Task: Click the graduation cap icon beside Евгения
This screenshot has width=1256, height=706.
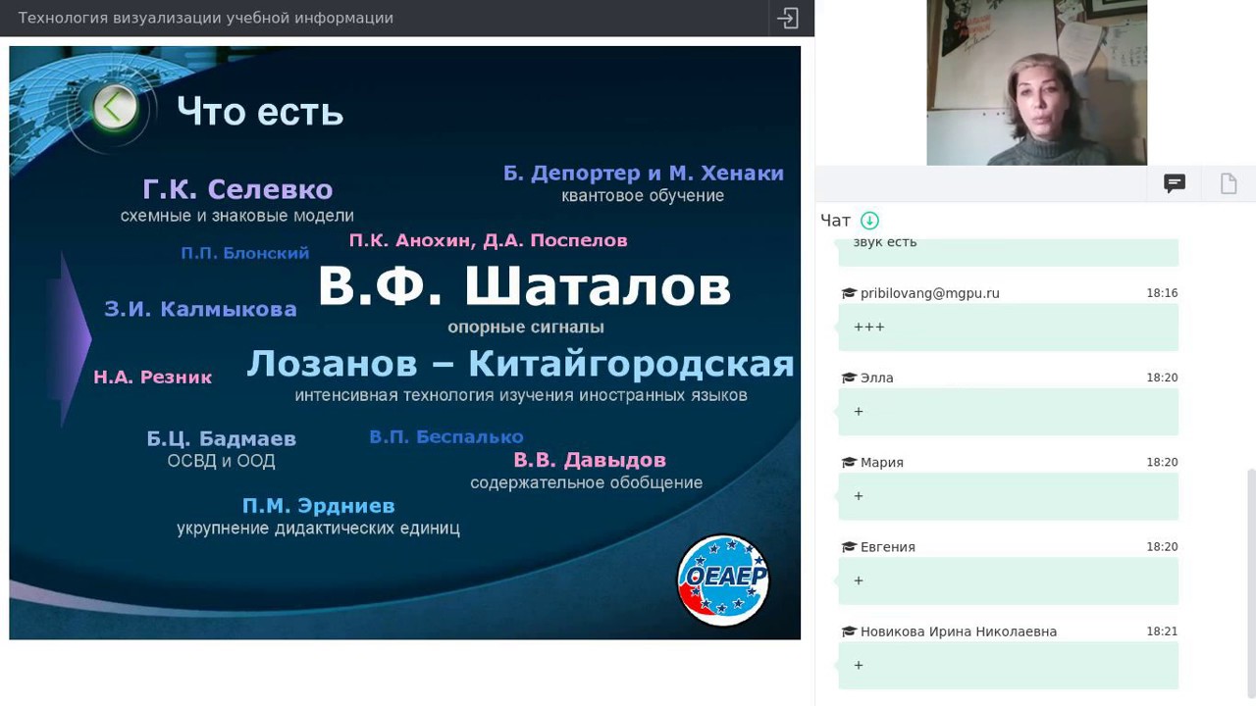Action: (x=849, y=546)
